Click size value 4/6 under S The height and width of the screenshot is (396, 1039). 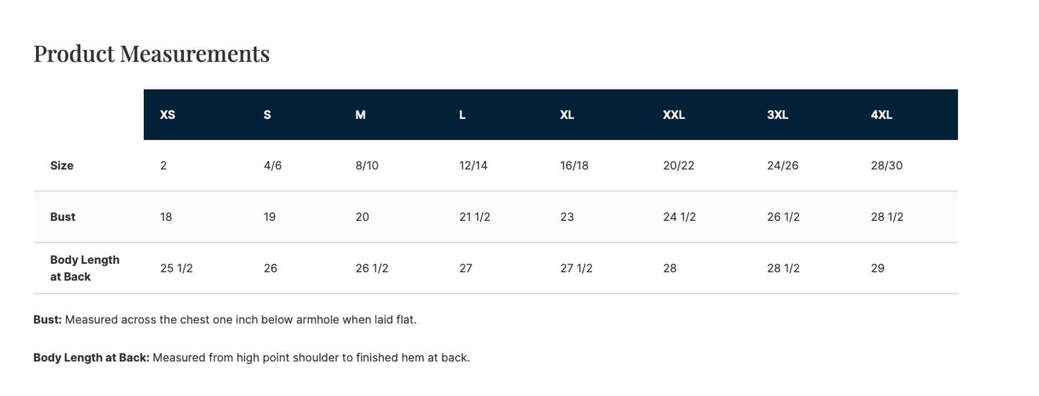click(x=273, y=166)
